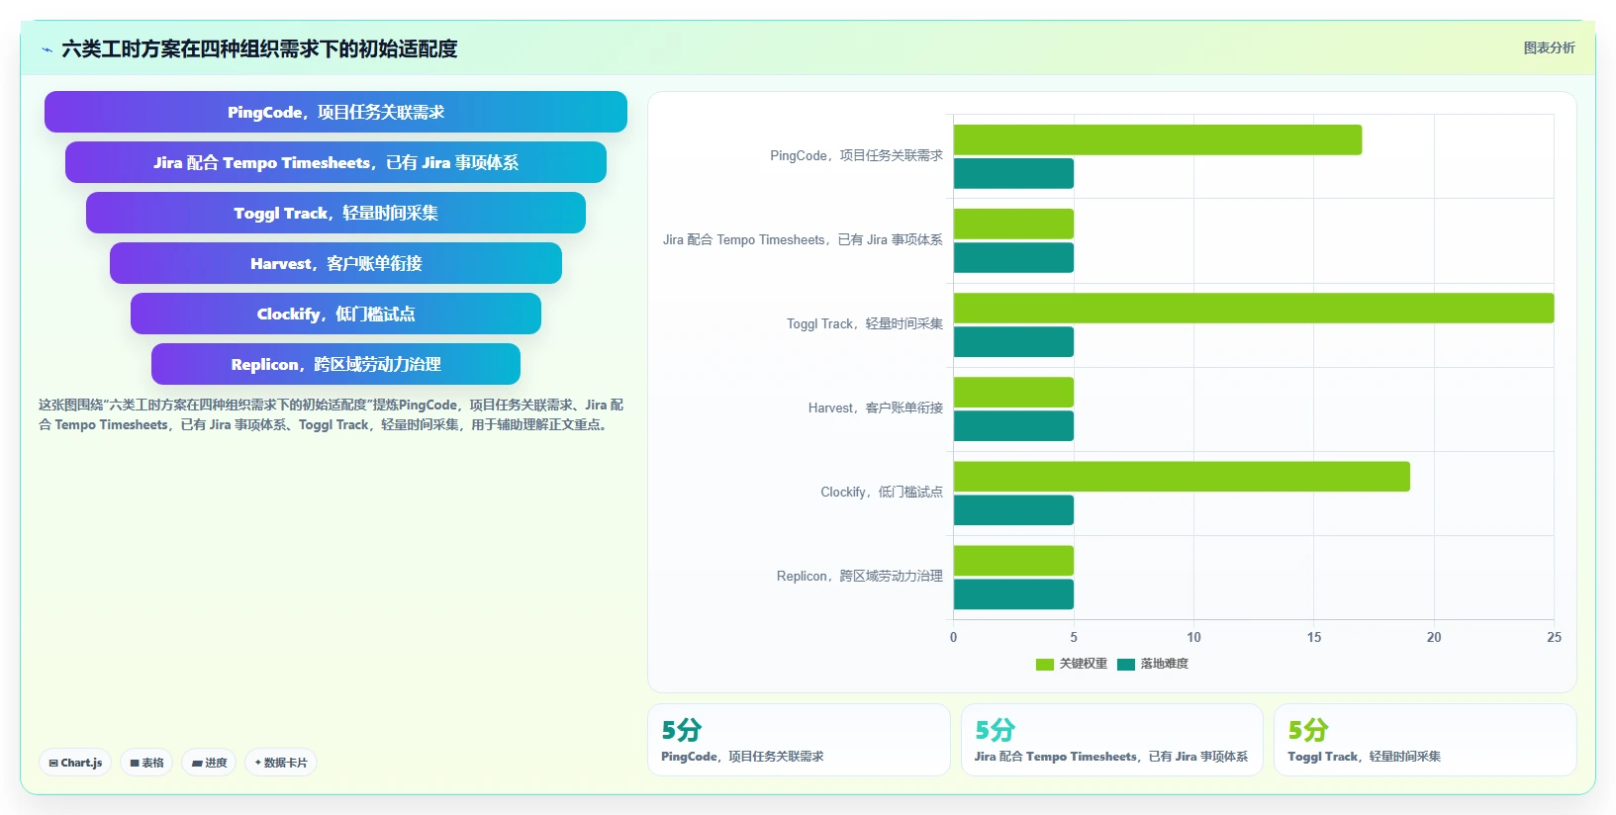Click the light green 关键权重 legend swatch

coord(1044,665)
